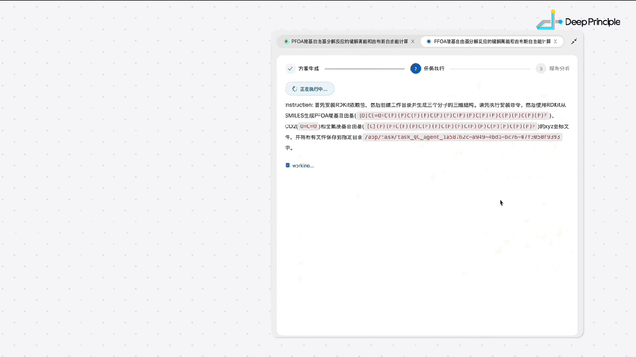The width and height of the screenshot is (636, 357).
Task: Click the Instruction: label text
Action: pos(299,105)
